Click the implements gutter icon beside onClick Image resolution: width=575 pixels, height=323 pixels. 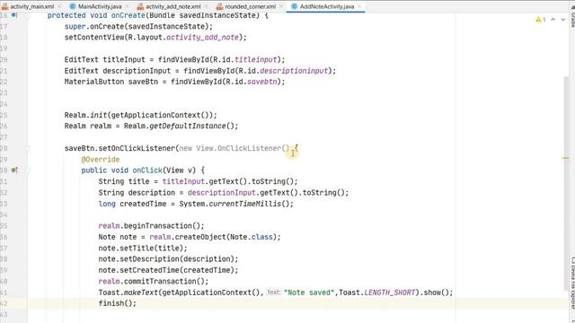coord(14,170)
